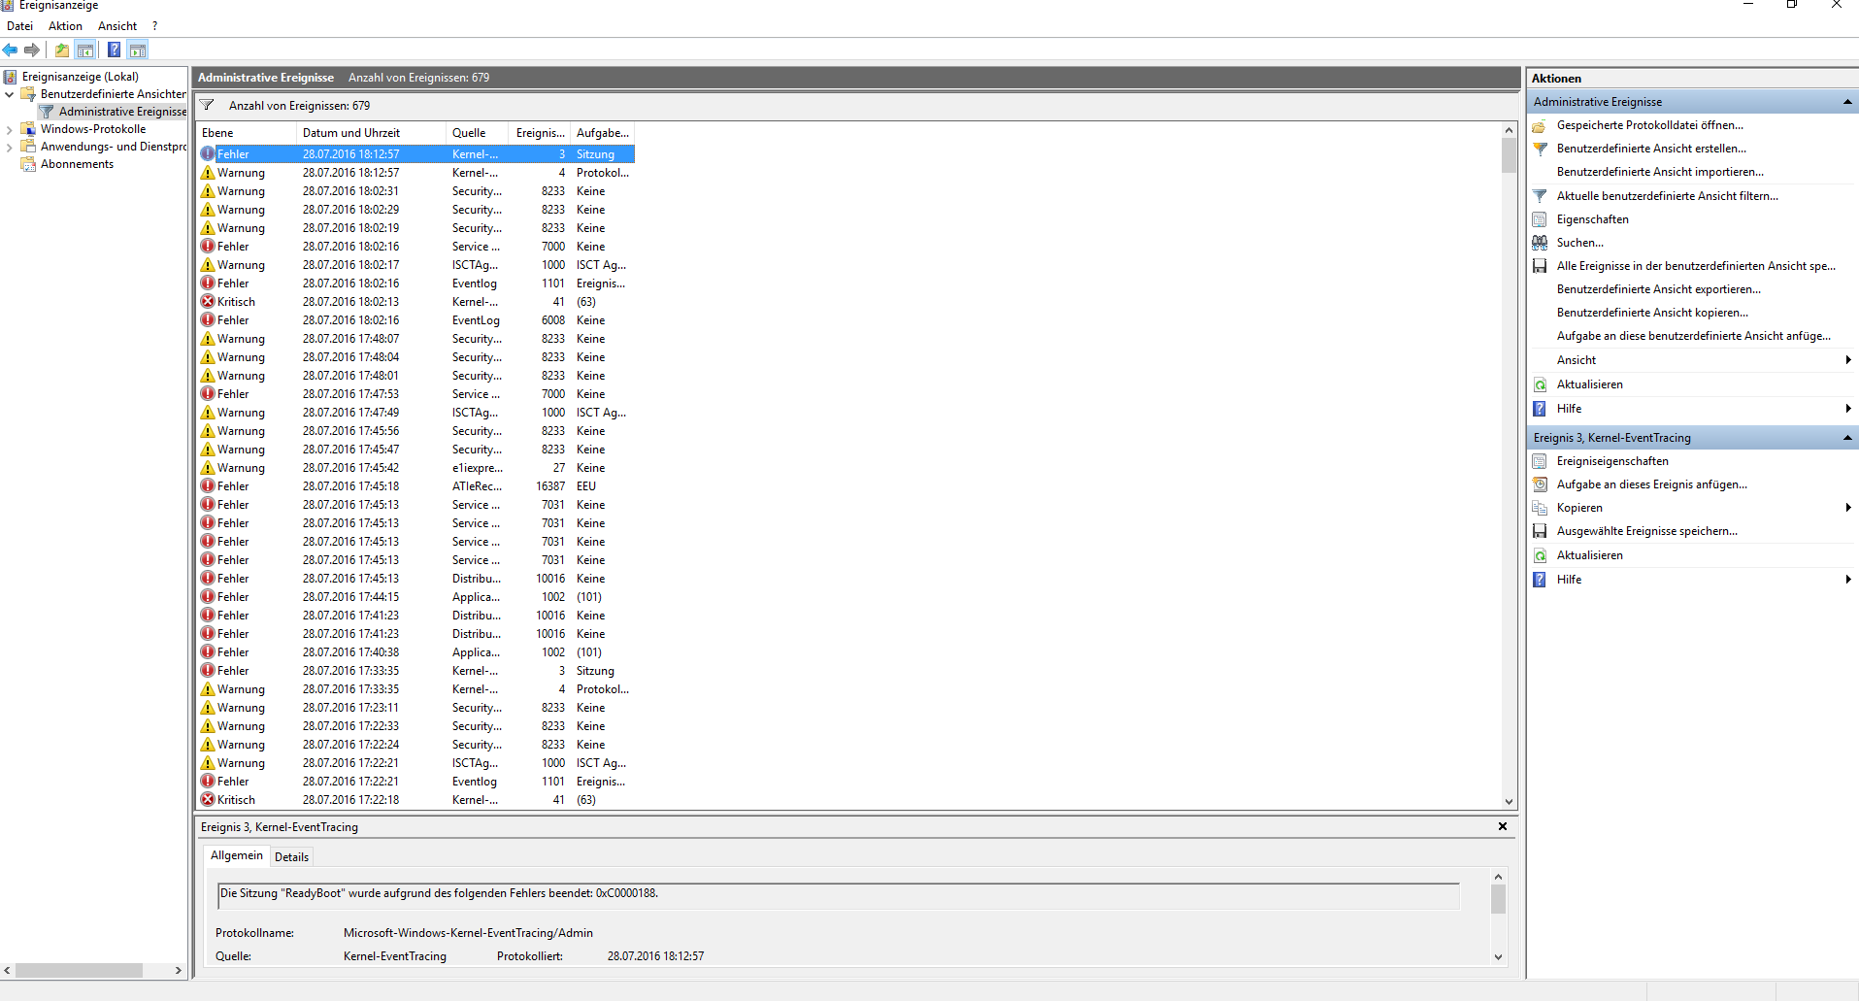Sort by the Datum und Uhrzeit column header
The image size is (1859, 1001).
[x=370, y=133]
